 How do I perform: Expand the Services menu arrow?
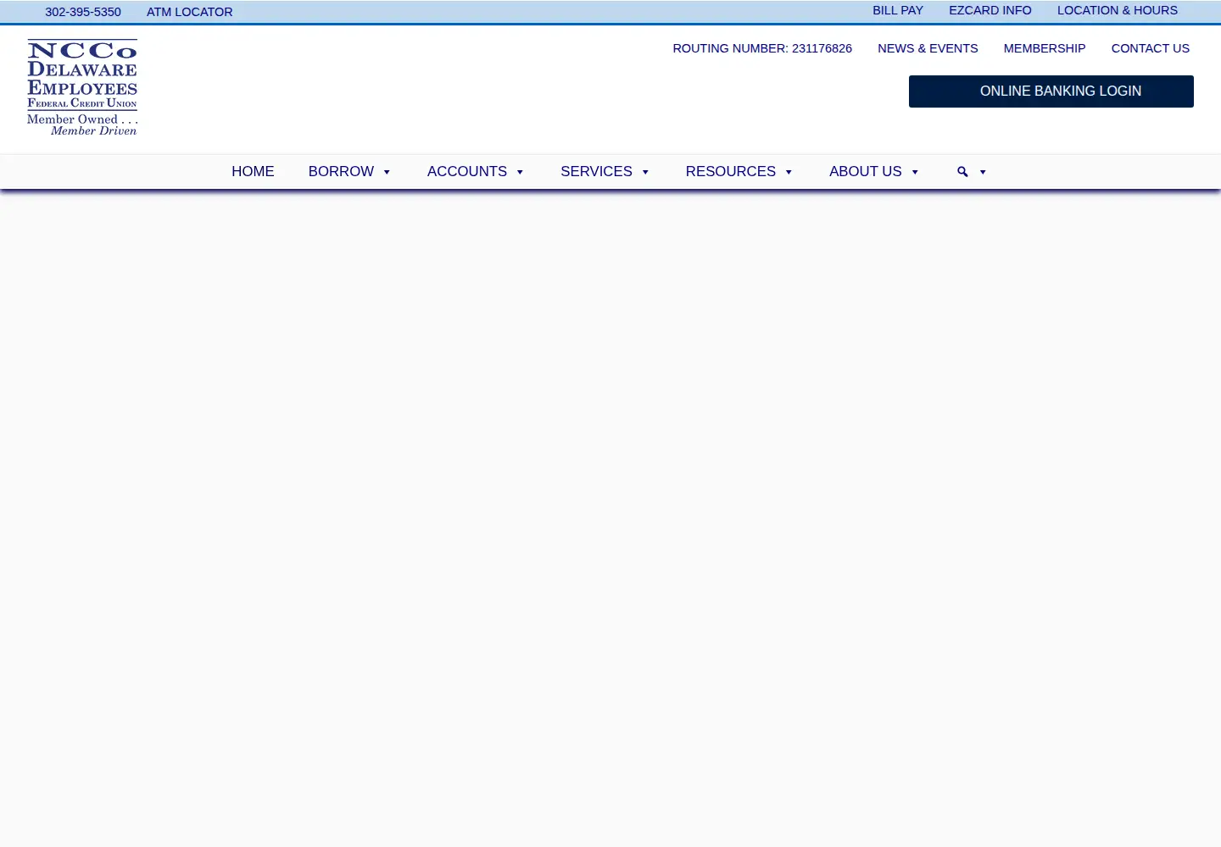645,172
